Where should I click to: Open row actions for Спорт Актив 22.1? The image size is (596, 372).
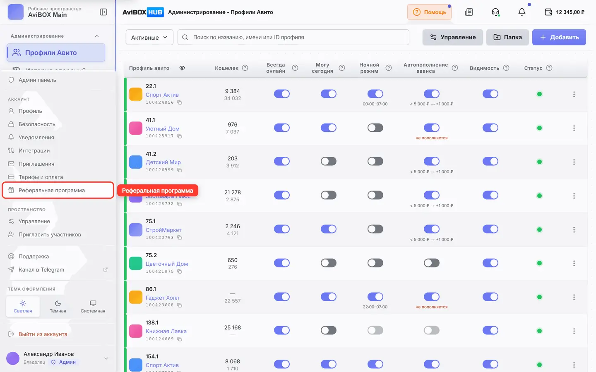574,94
